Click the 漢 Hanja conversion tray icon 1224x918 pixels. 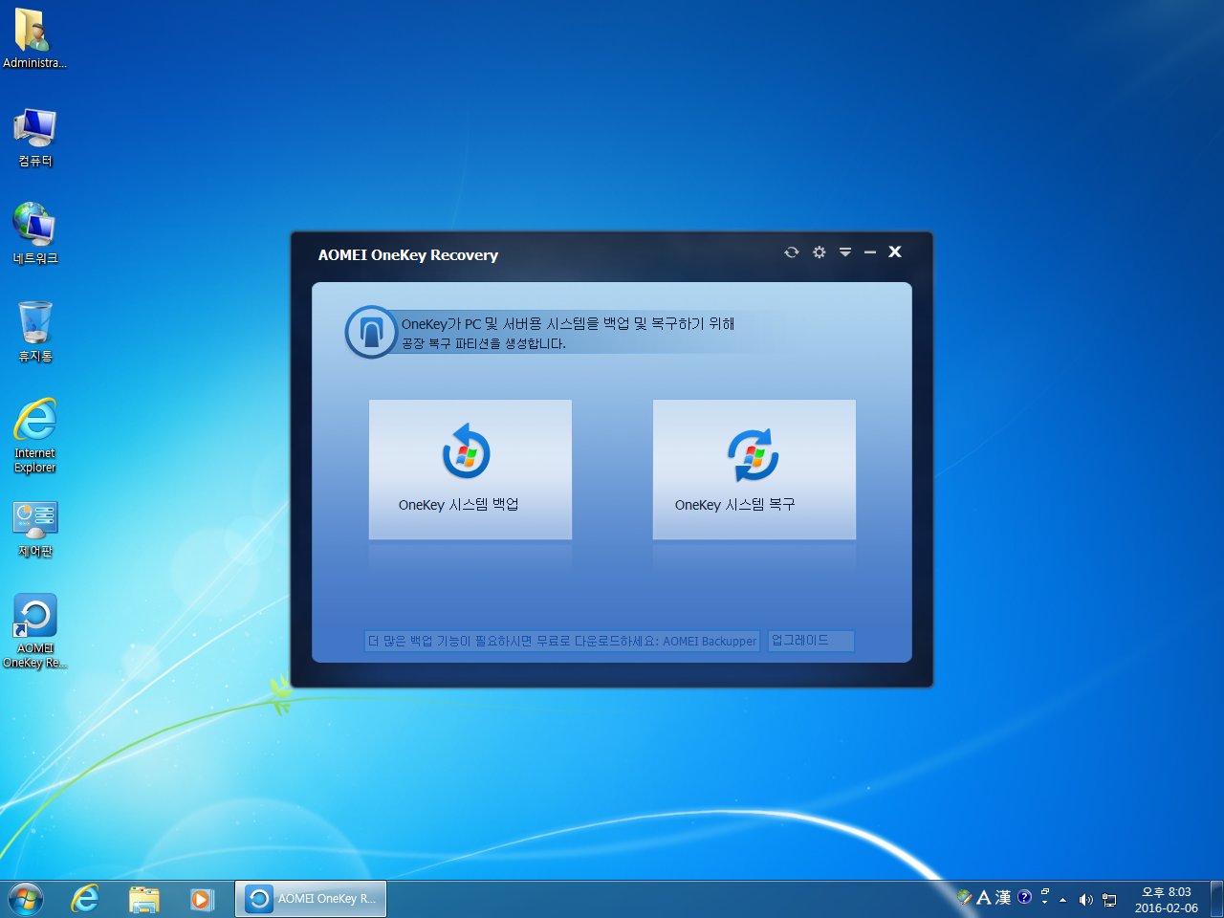pos(1003,897)
